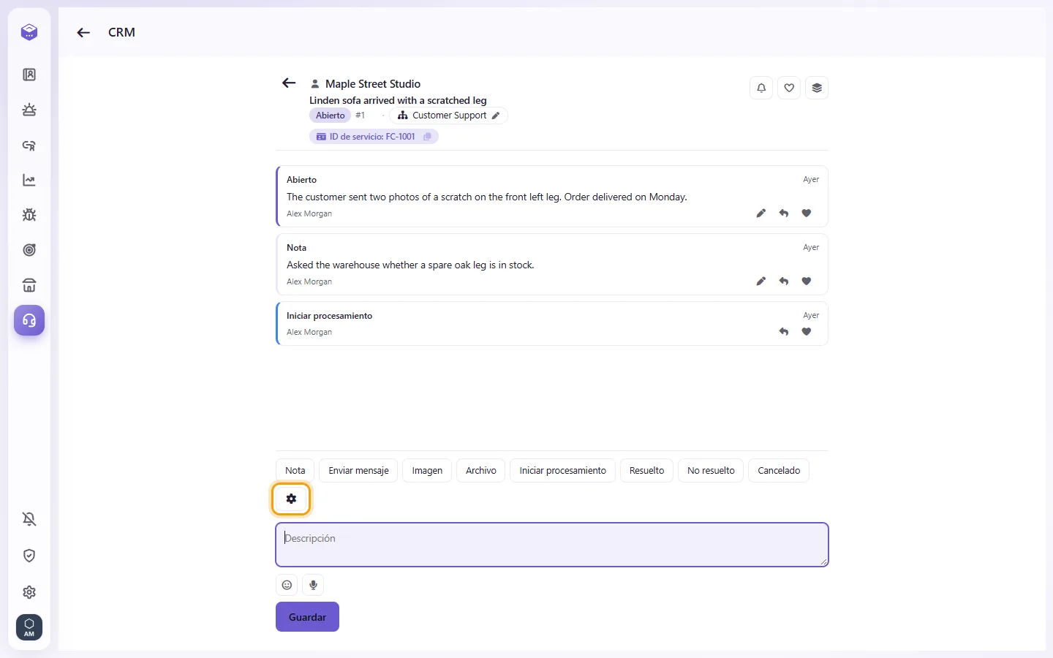Click the Guardar button
Screen dimensions: 1053x658
point(307,617)
